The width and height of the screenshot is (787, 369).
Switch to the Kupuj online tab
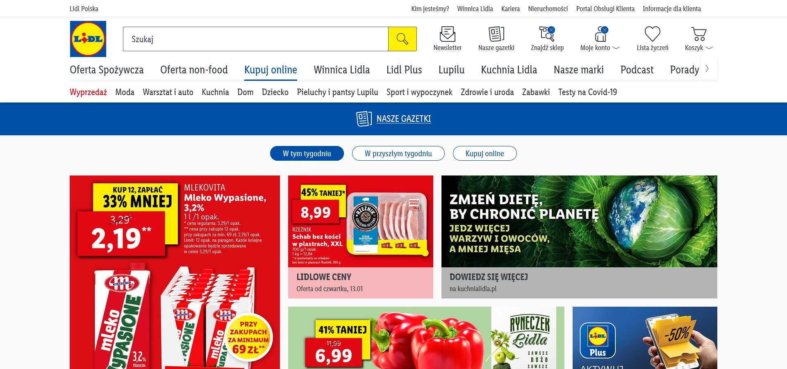[271, 70]
